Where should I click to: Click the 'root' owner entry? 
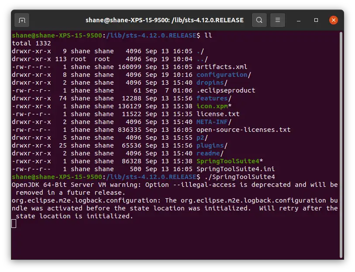pos(78,59)
